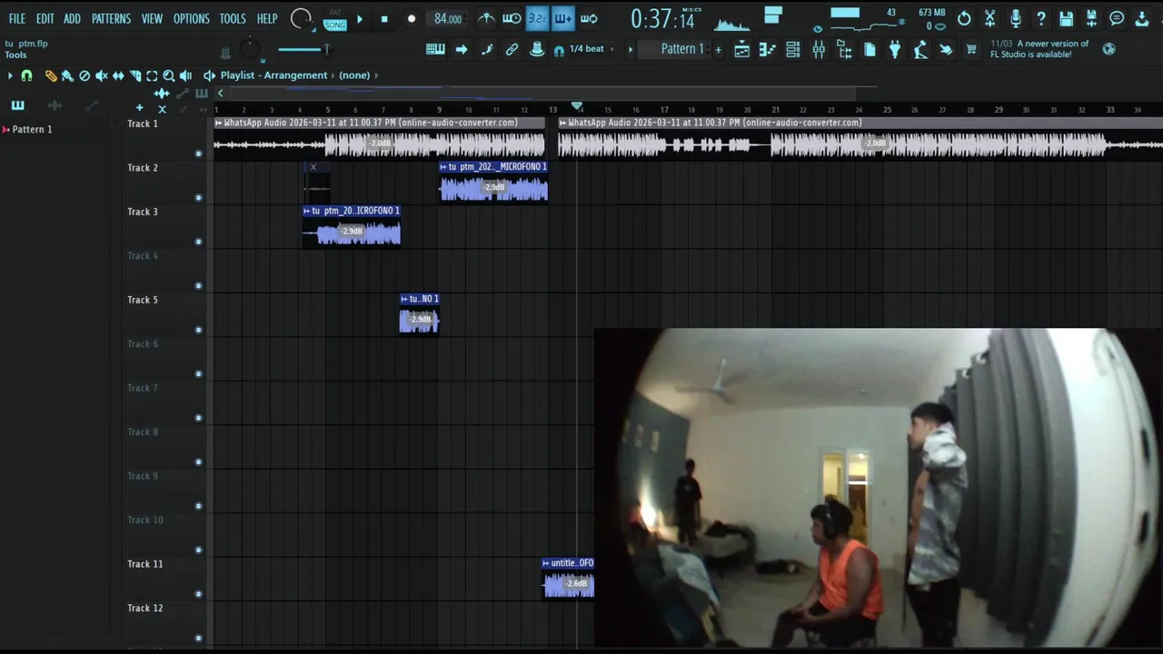The width and height of the screenshot is (1163, 654).
Task: Click the save project floppy icon
Action: click(x=1067, y=18)
